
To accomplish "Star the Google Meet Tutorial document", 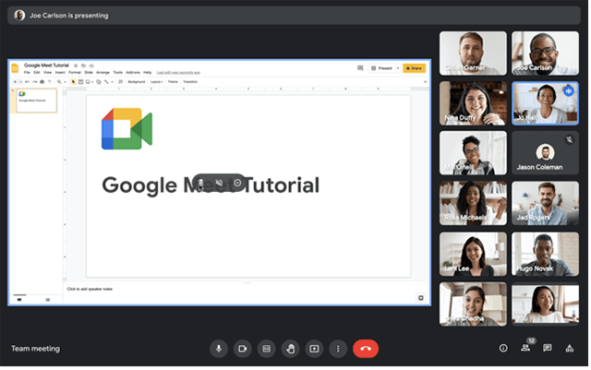I will [76, 66].
